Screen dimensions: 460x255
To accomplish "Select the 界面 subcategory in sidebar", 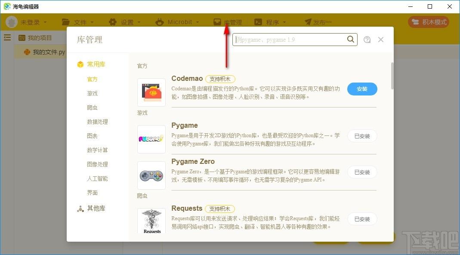I will pyautogui.click(x=92, y=193).
